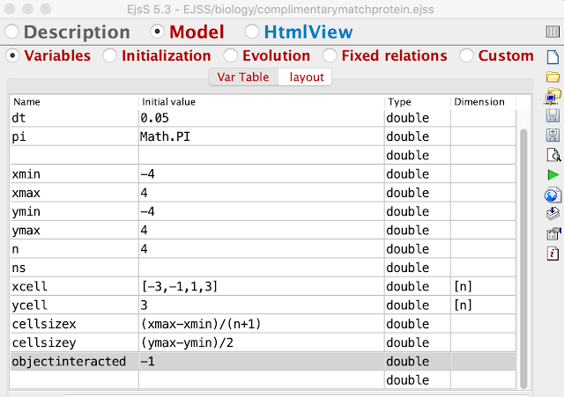Click the globe browser page icon

pos(553,195)
